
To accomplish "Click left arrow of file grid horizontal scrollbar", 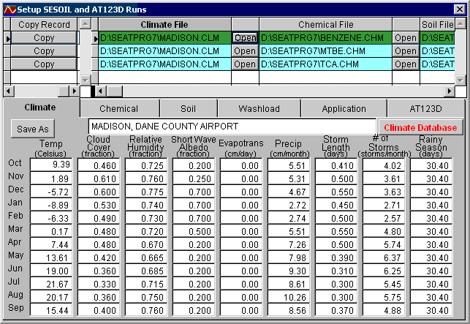I will point(100,91).
